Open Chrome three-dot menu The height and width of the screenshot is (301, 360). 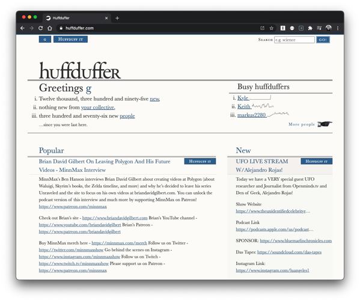coord(338,28)
